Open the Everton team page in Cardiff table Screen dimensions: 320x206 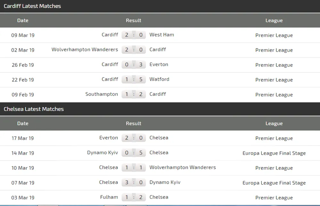point(159,65)
